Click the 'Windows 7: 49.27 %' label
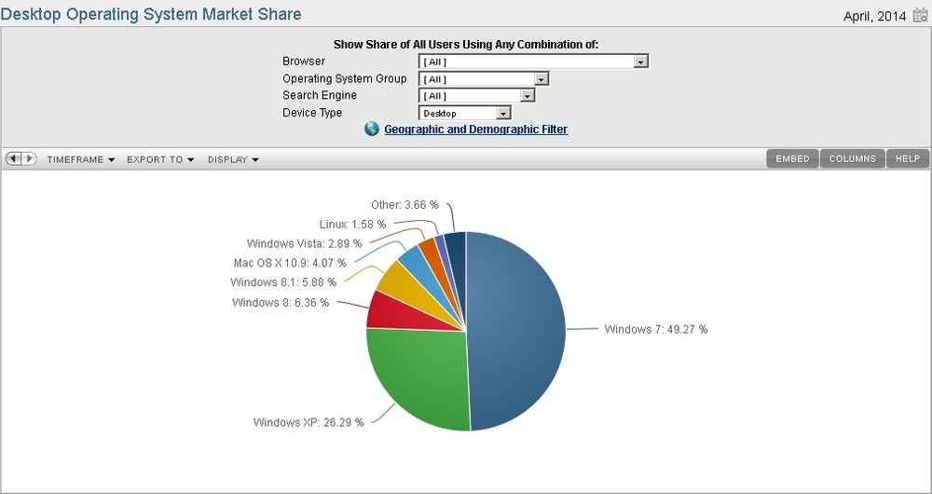 [655, 329]
